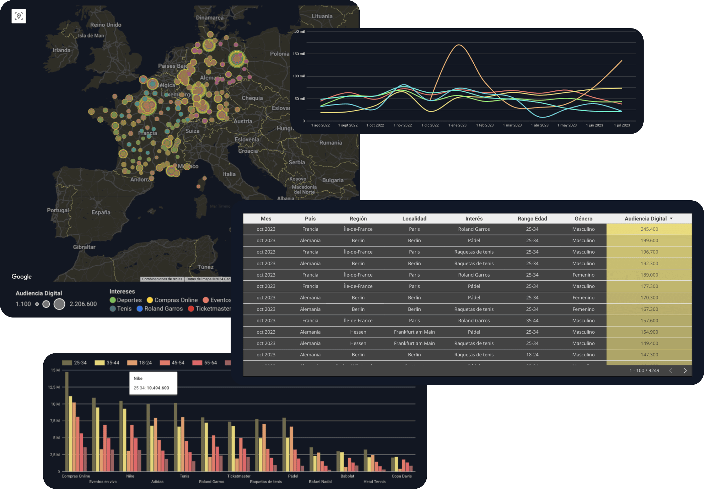Click the Localidad column header

pyautogui.click(x=414, y=219)
